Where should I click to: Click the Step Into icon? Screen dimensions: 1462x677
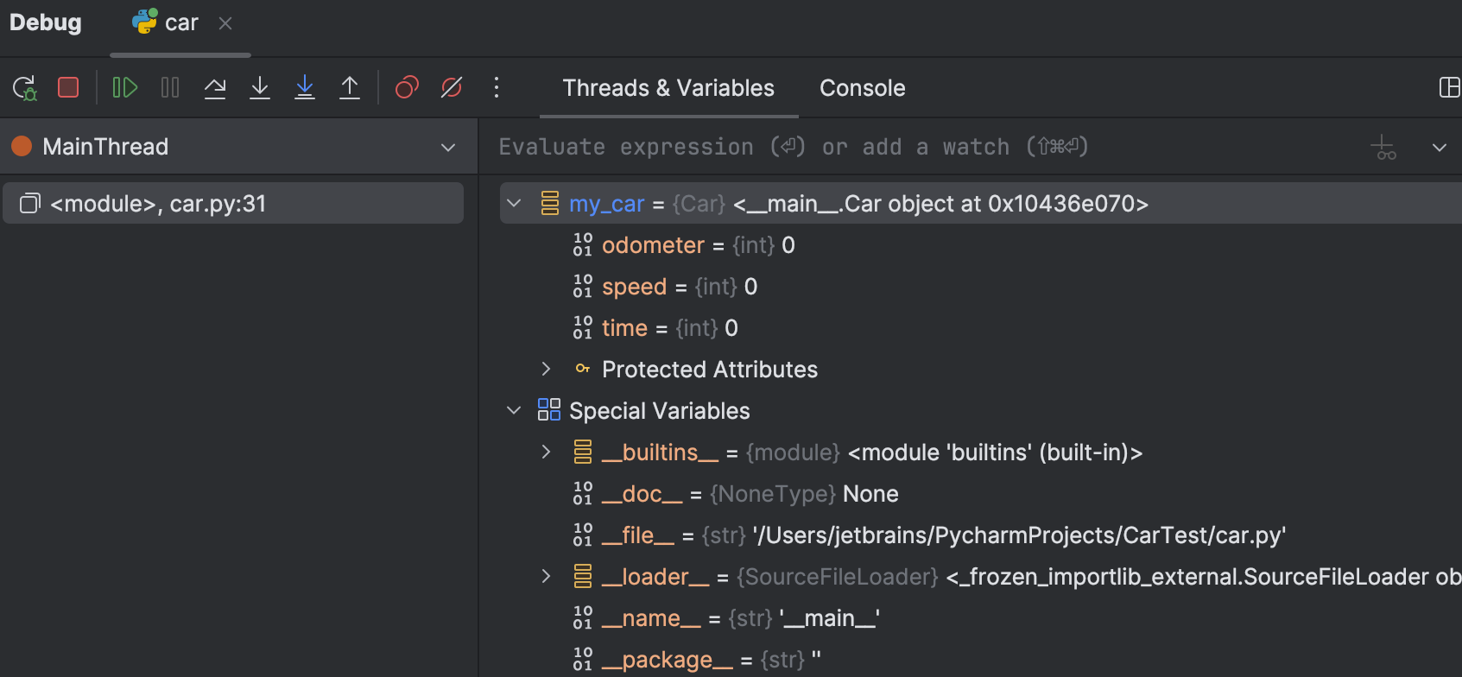click(x=260, y=87)
